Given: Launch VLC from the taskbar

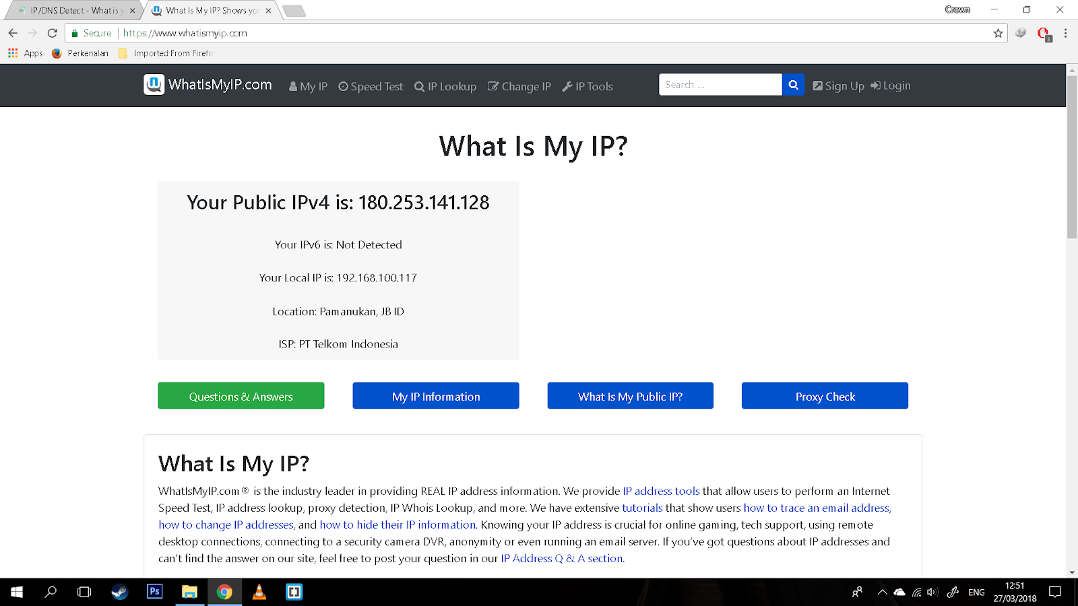Looking at the screenshot, I should [259, 592].
